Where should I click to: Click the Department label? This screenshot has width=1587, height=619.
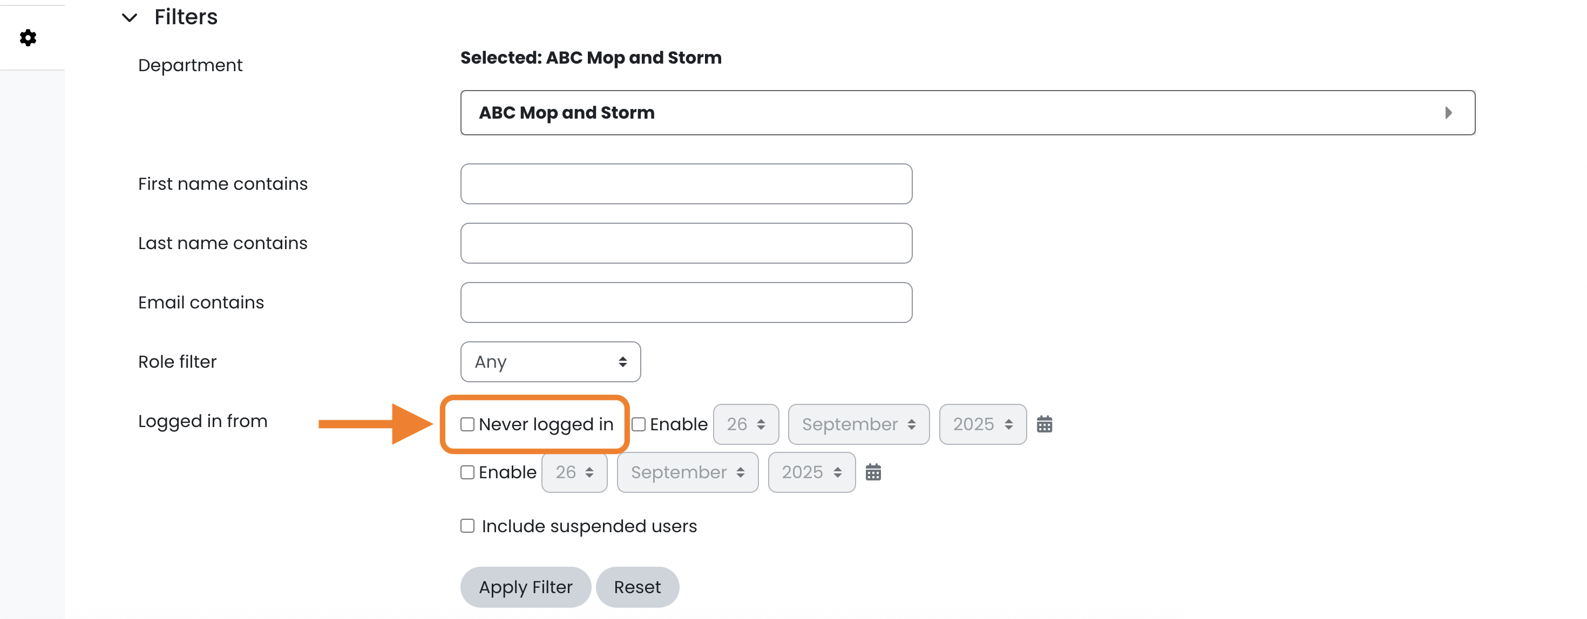click(x=191, y=65)
